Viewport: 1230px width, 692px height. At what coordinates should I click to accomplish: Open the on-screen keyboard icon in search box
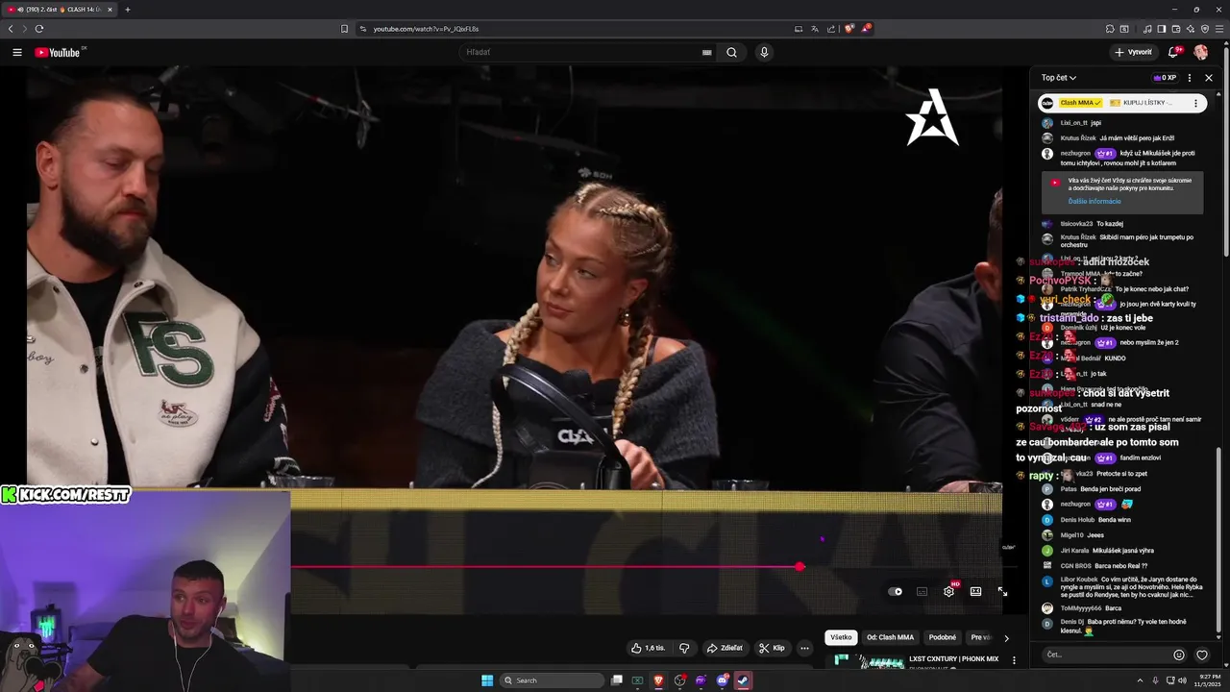click(707, 53)
